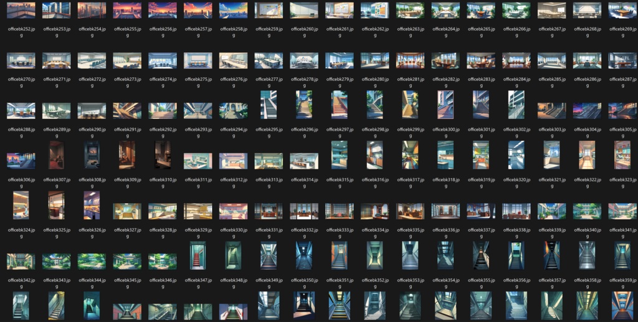Select the officebk328.jpg thumbnail

click(x=163, y=211)
